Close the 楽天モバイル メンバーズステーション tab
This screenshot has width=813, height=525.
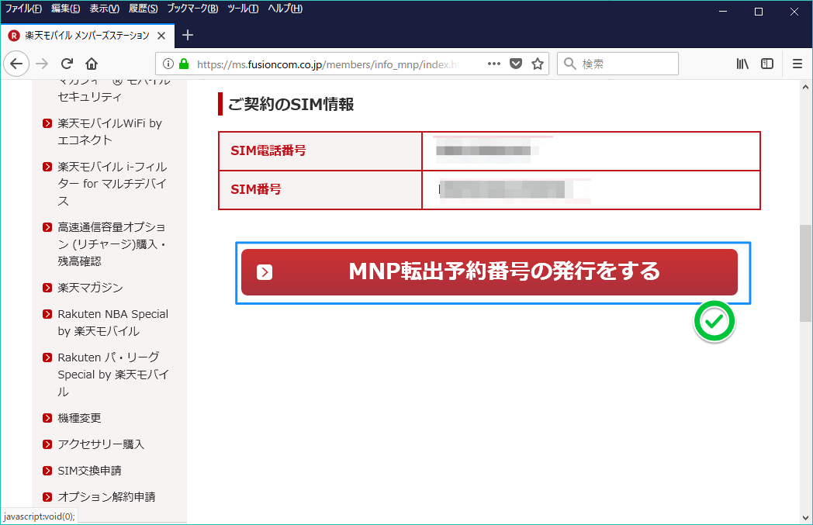point(161,35)
